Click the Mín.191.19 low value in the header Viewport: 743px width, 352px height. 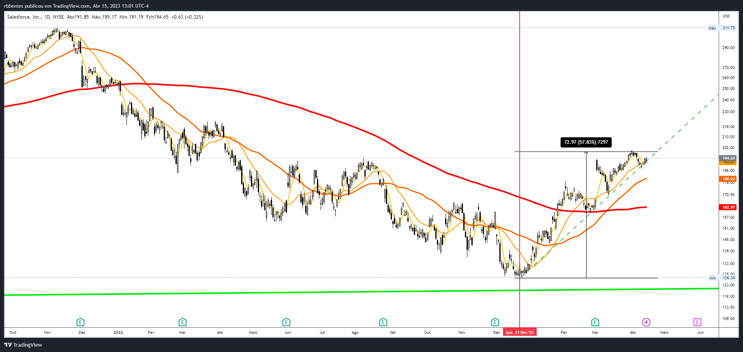coord(131,17)
